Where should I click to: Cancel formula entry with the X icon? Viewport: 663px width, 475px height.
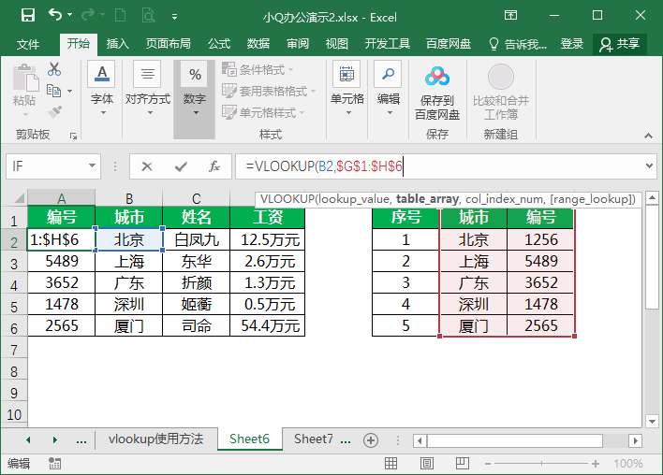coord(147,166)
